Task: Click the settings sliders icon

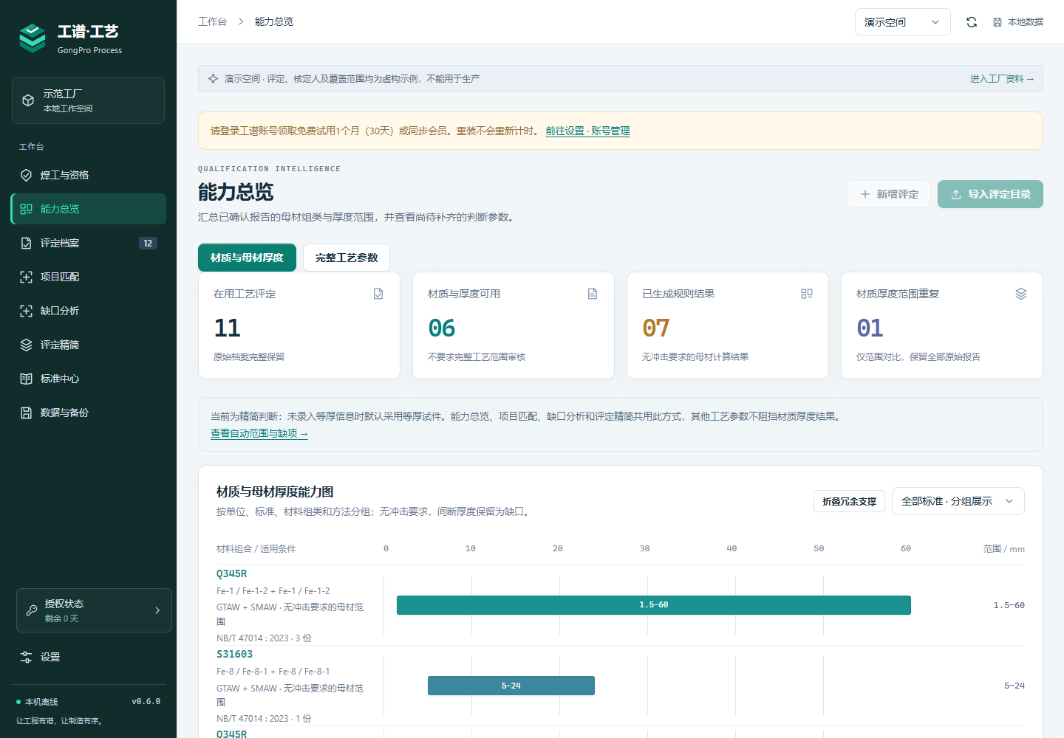Action: click(x=26, y=657)
